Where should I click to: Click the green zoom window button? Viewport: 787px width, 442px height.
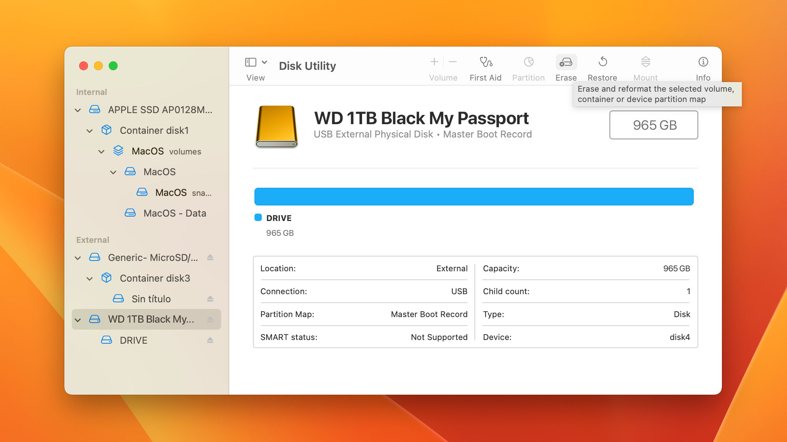(x=113, y=66)
